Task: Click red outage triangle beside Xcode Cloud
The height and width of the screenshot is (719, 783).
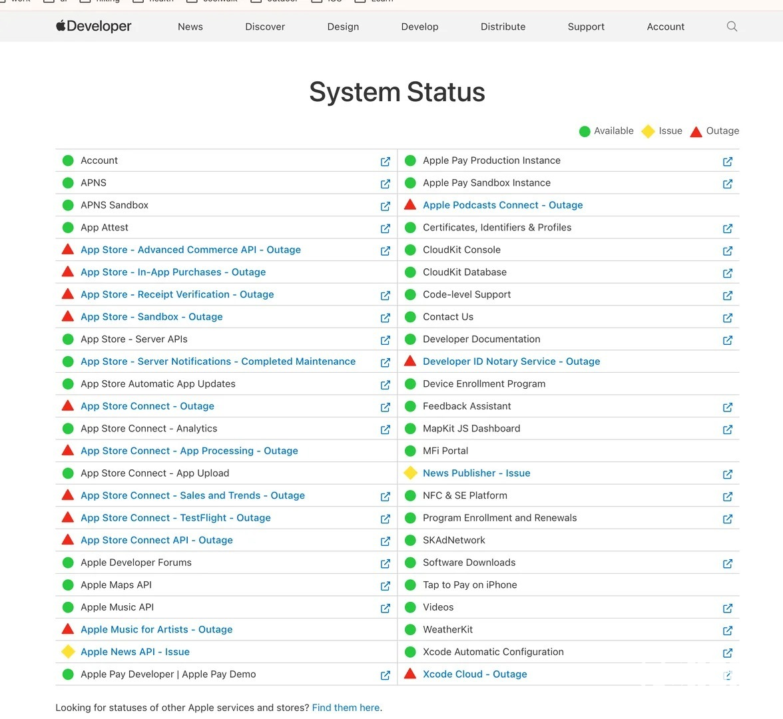Action: pyautogui.click(x=410, y=674)
